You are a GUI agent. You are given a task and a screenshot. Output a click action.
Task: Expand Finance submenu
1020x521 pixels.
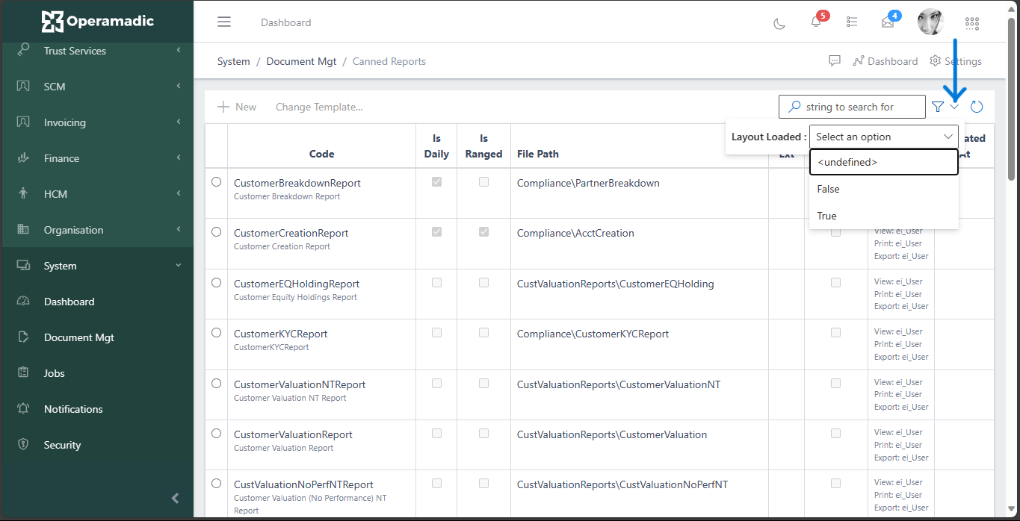pos(179,157)
